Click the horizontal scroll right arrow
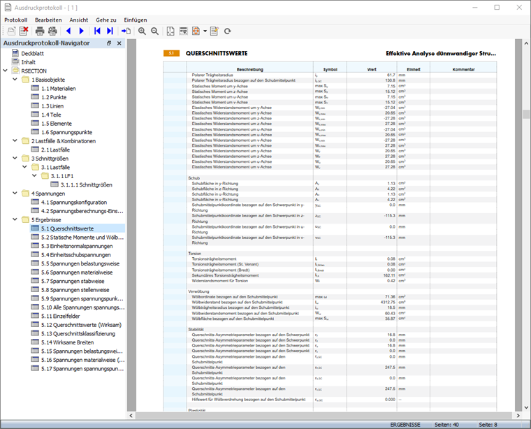Viewport: 531px width, 429px height. [x=518, y=416]
